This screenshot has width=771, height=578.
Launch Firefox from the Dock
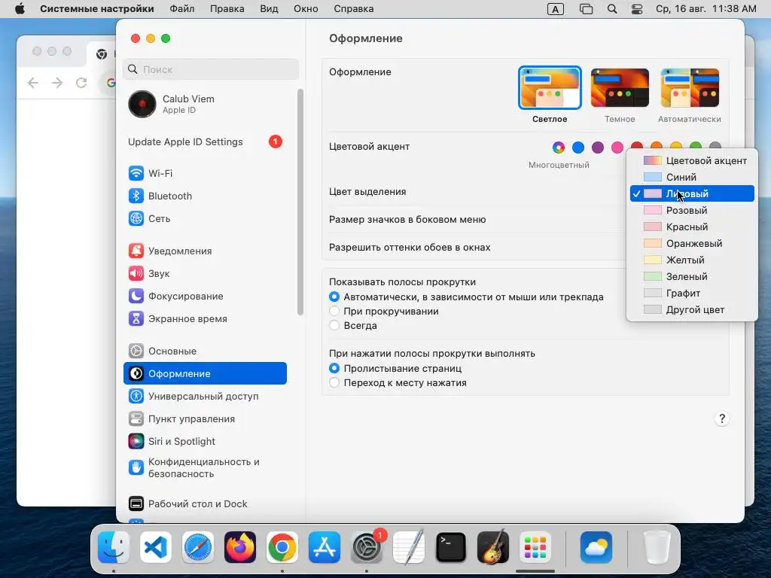(x=240, y=547)
